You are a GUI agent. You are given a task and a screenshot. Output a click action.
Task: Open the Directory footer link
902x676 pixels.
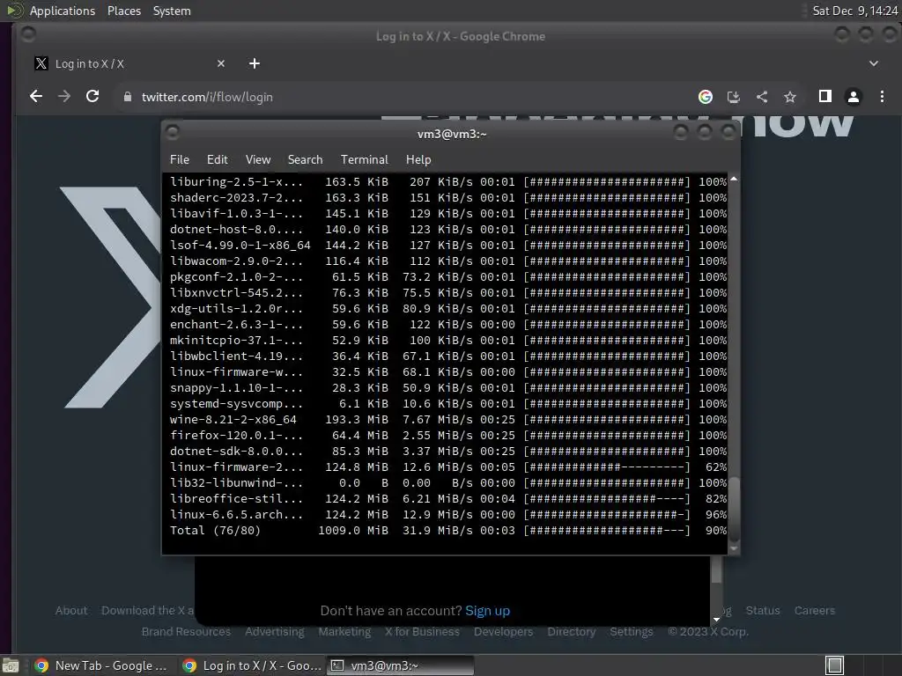click(x=571, y=631)
